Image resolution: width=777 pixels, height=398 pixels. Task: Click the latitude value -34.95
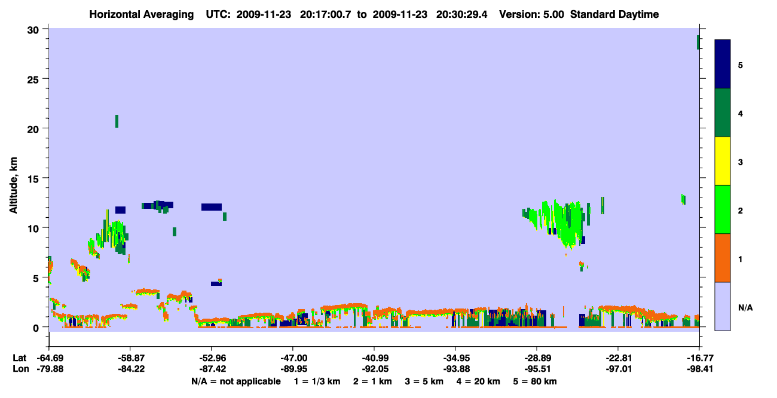(x=455, y=358)
